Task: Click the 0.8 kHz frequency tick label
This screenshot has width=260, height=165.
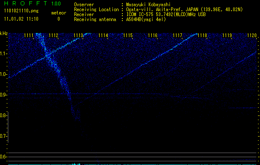Action: 3,115
